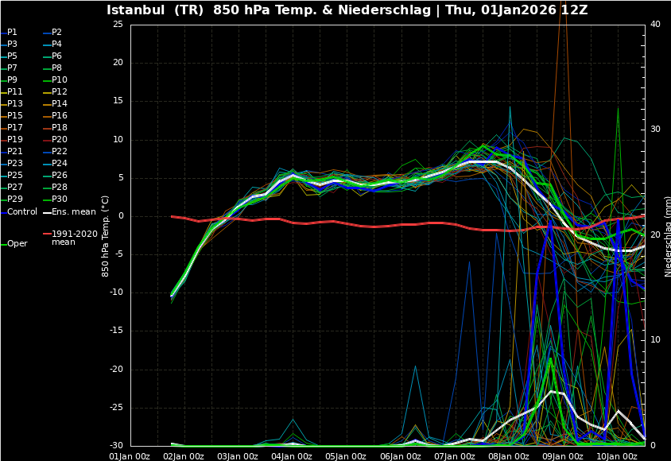Viewport: 671px width, 461px height.
Task: Click the 40 tick on precipitation axis
Action: coord(654,24)
